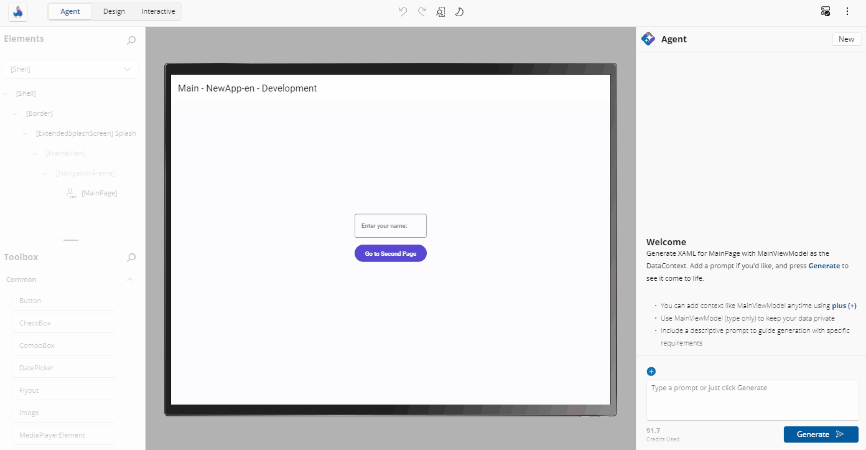Open the three-dot overflow menu
The height and width of the screenshot is (450, 866).
(x=848, y=11)
